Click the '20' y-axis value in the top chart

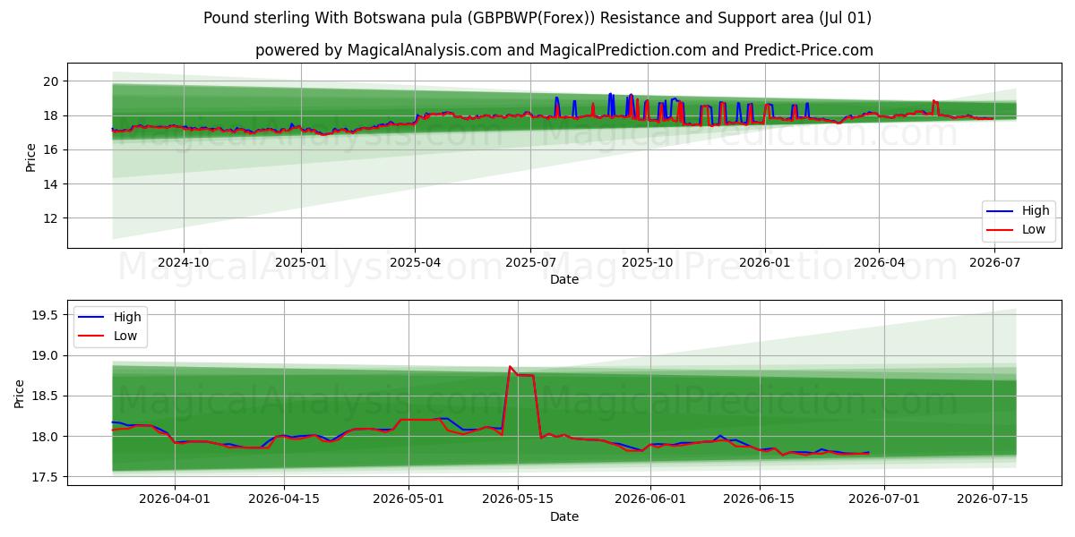click(x=52, y=81)
